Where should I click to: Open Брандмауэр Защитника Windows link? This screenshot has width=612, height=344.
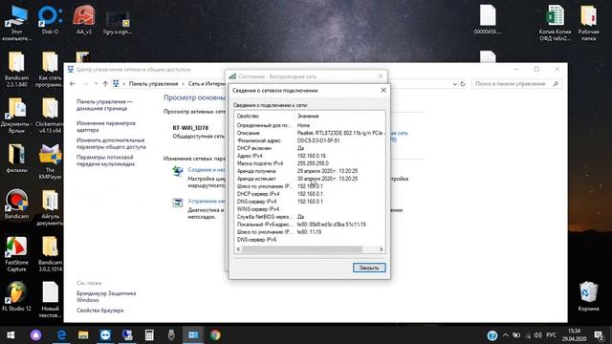click(106, 296)
